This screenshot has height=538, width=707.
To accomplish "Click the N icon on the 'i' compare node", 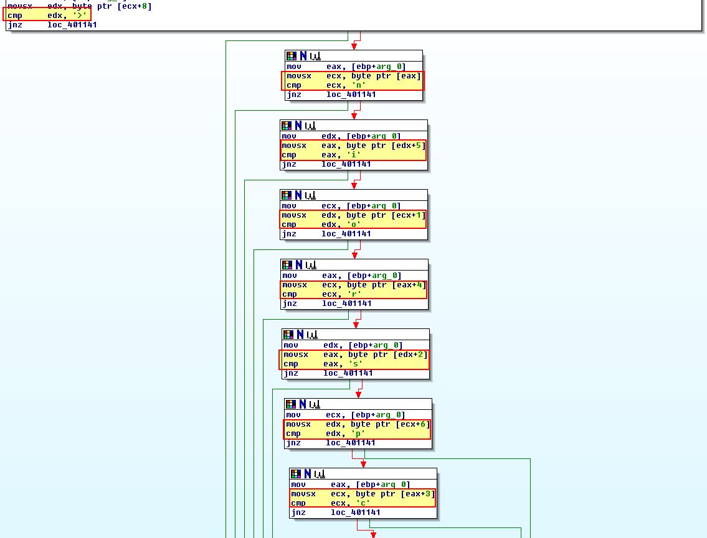I will [298, 126].
